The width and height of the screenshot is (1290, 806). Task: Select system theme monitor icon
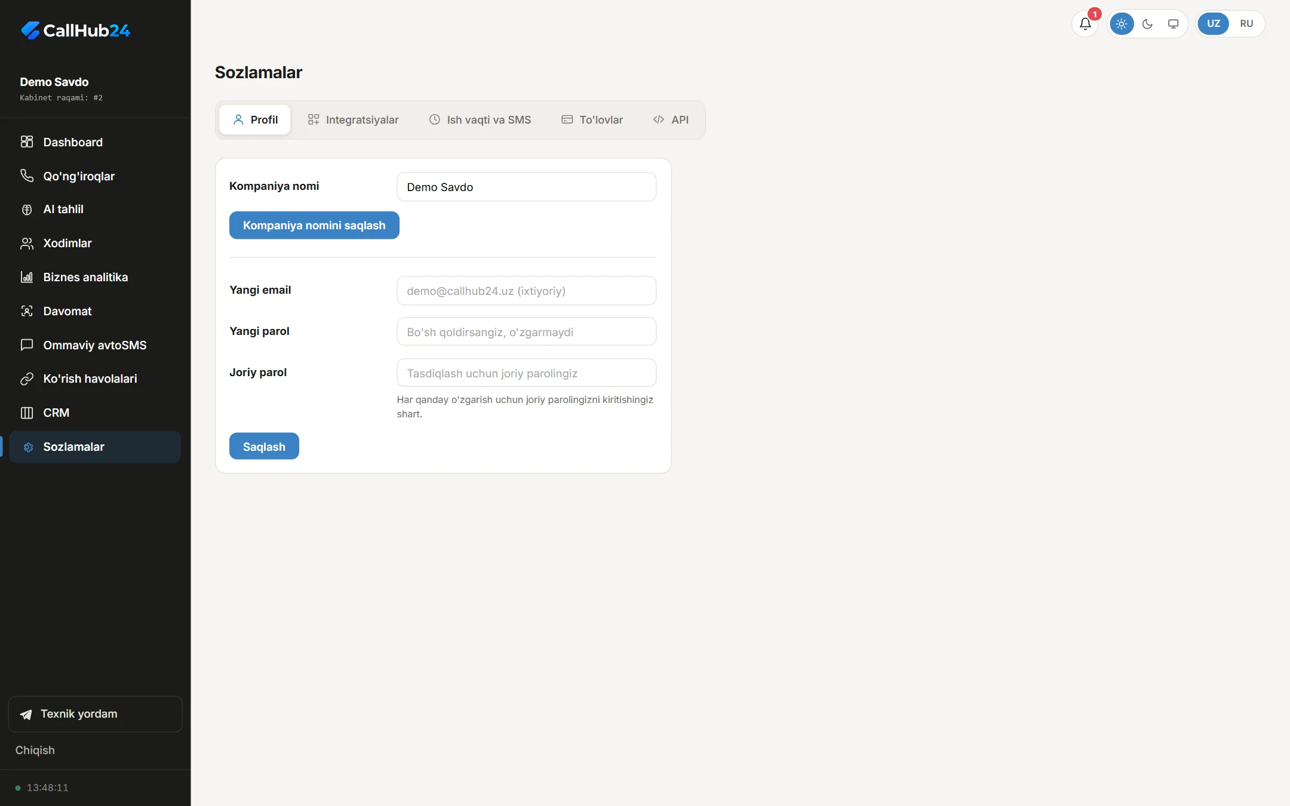point(1173,24)
